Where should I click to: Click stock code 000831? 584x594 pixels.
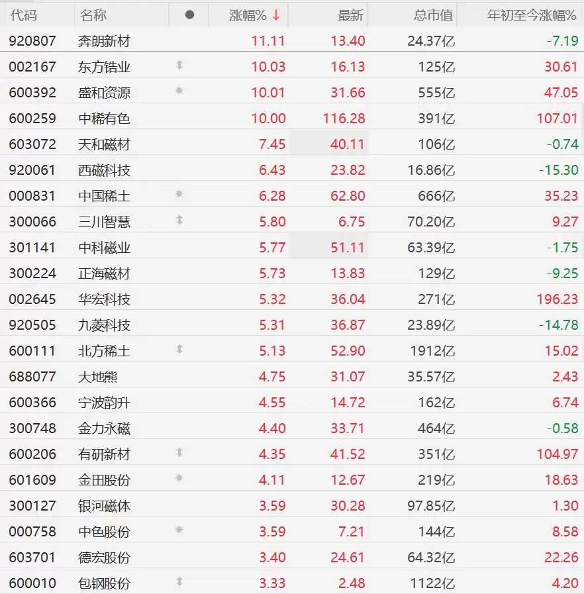(x=32, y=196)
